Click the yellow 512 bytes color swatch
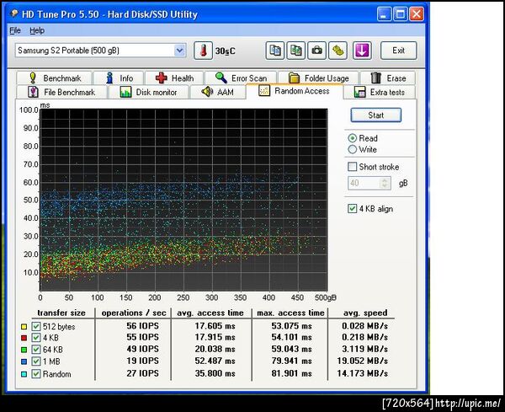Image resolution: width=505 pixels, height=412 pixels. [x=24, y=327]
